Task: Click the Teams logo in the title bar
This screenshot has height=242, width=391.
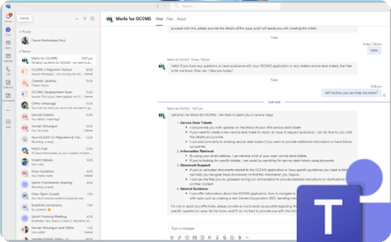Action: (x=8, y=6)
